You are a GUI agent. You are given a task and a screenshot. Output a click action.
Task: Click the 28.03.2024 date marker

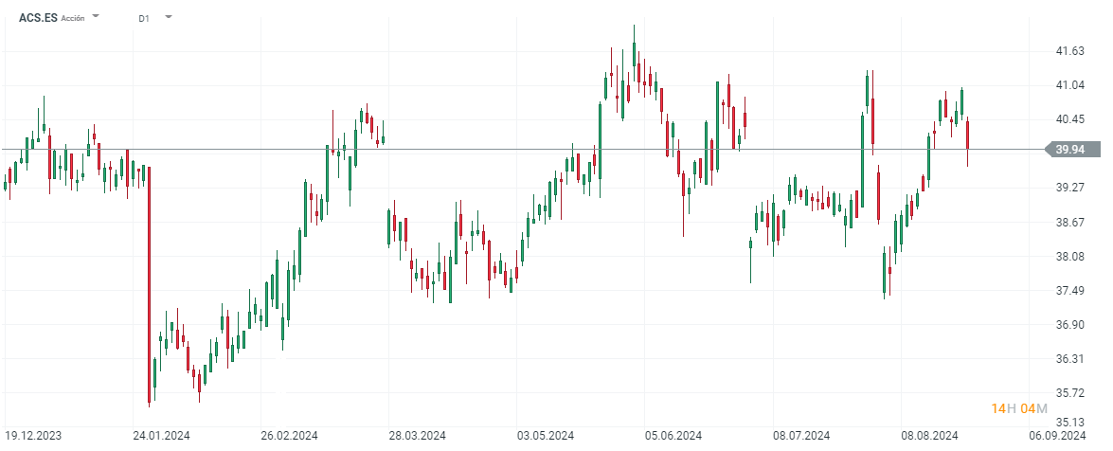[x=416, y=436]
